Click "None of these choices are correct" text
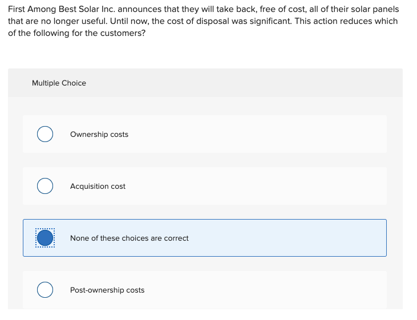This screenshot has height=320, width=417. click(x=129, y=238)
